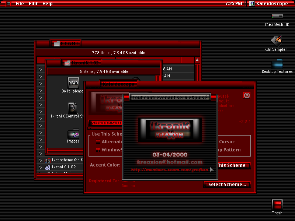Click the Kaleidoscope app icon in menu bar
The image size is (295, 221).
[252, 4]
